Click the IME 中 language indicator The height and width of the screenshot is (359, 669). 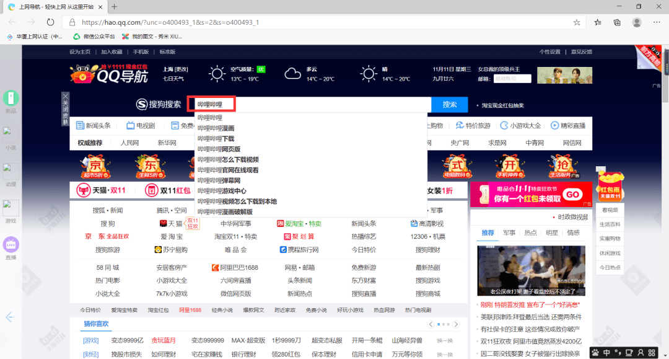pos(606,353)
